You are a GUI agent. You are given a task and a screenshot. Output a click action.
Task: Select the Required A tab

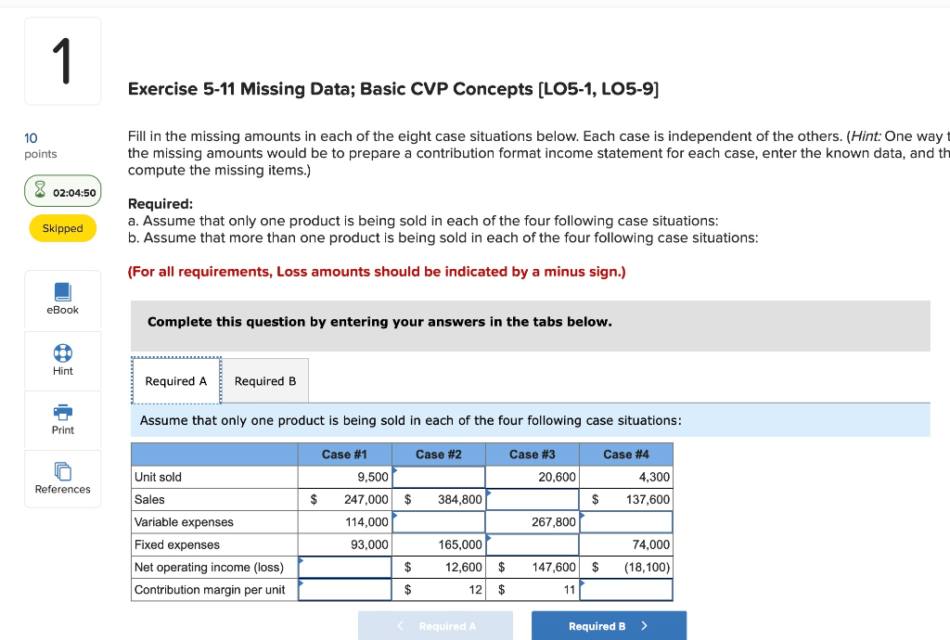coord(175,380)
